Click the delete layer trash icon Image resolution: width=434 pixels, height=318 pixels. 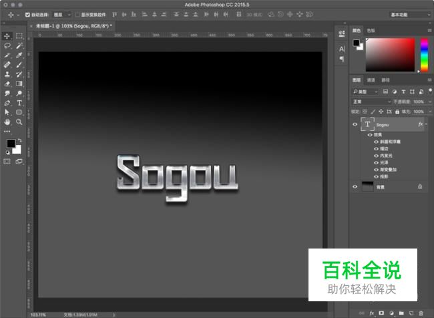(x=421, y=313)
